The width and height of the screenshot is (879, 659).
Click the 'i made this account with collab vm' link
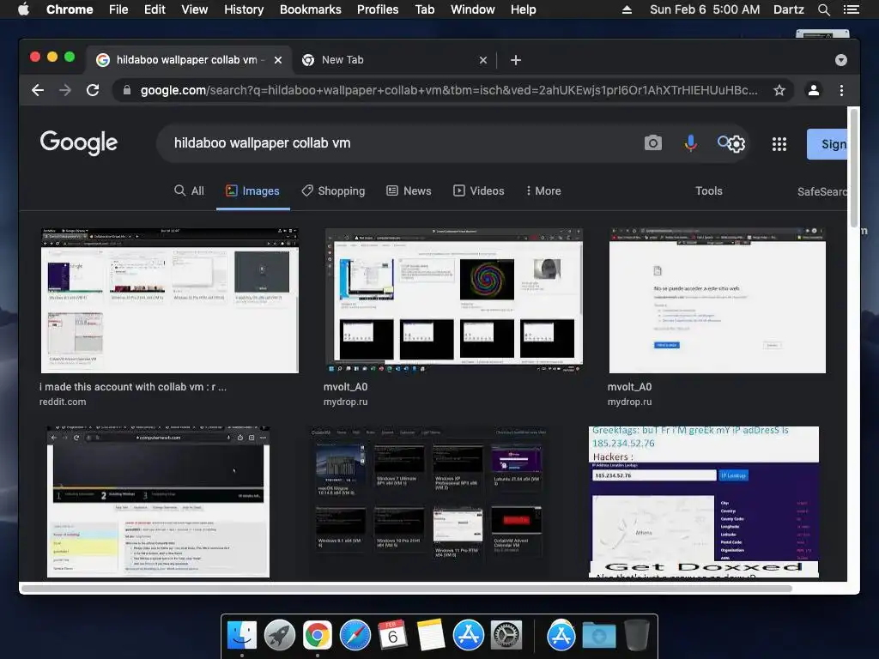pos(133,387)
